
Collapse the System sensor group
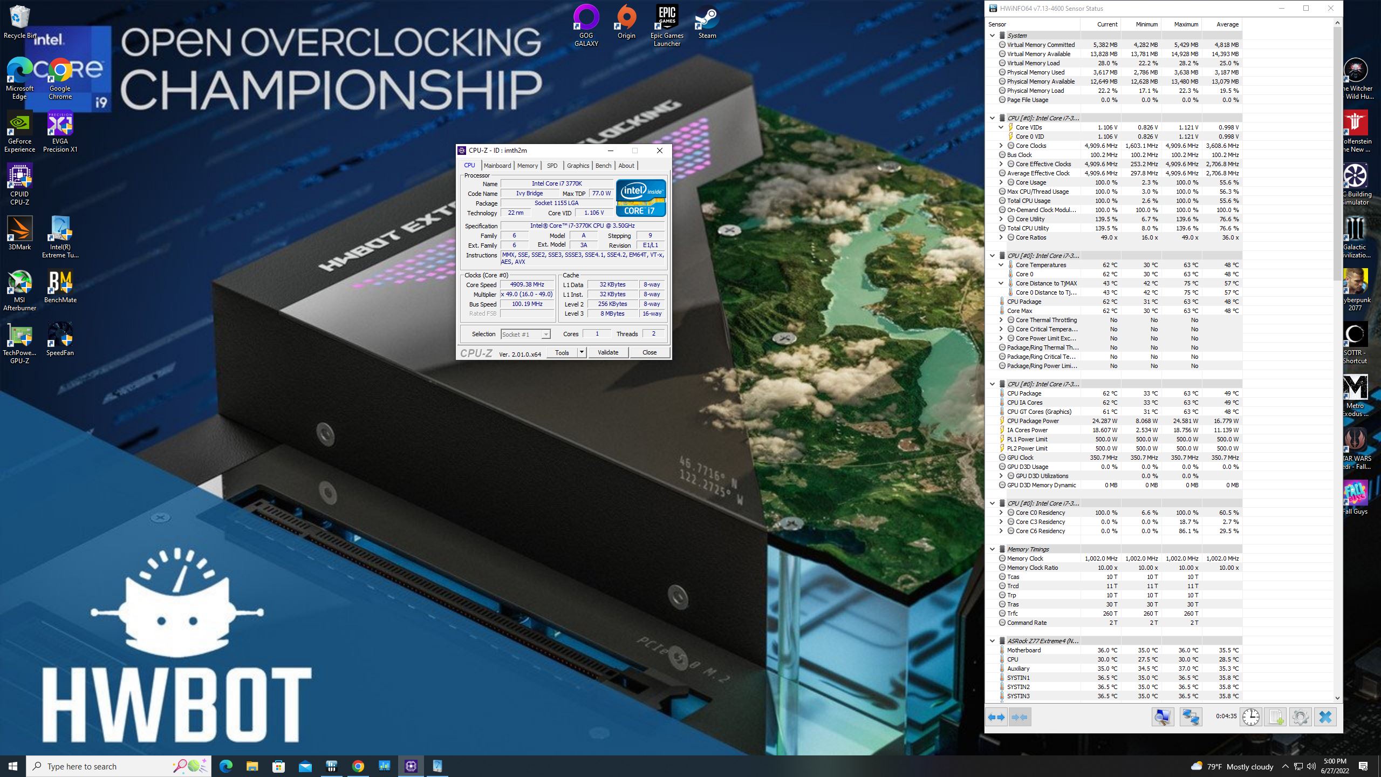pyautogui.click(x=992, y=36)
